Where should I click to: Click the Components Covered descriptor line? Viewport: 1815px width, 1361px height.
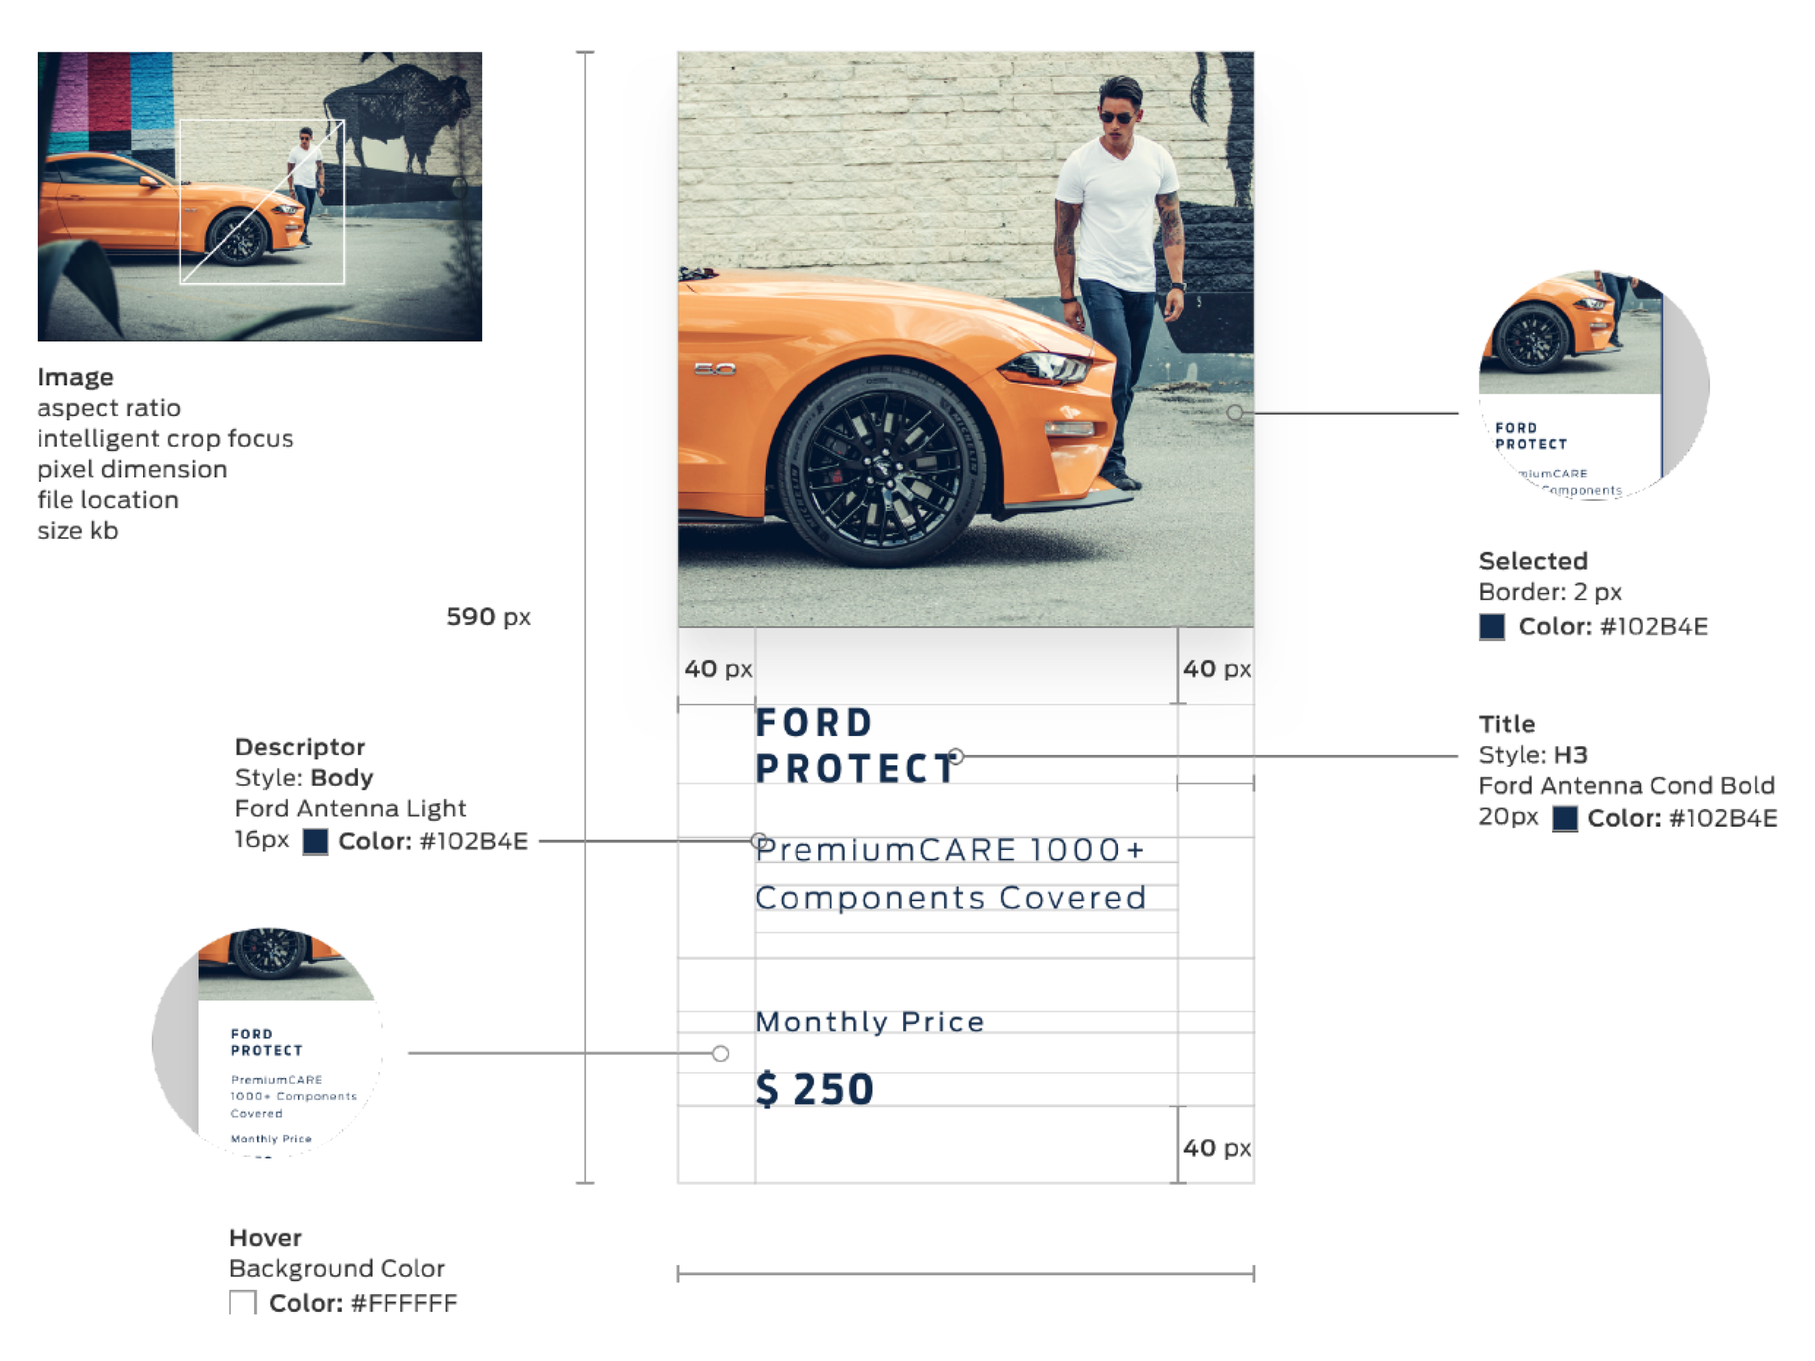tap(950, 897)
